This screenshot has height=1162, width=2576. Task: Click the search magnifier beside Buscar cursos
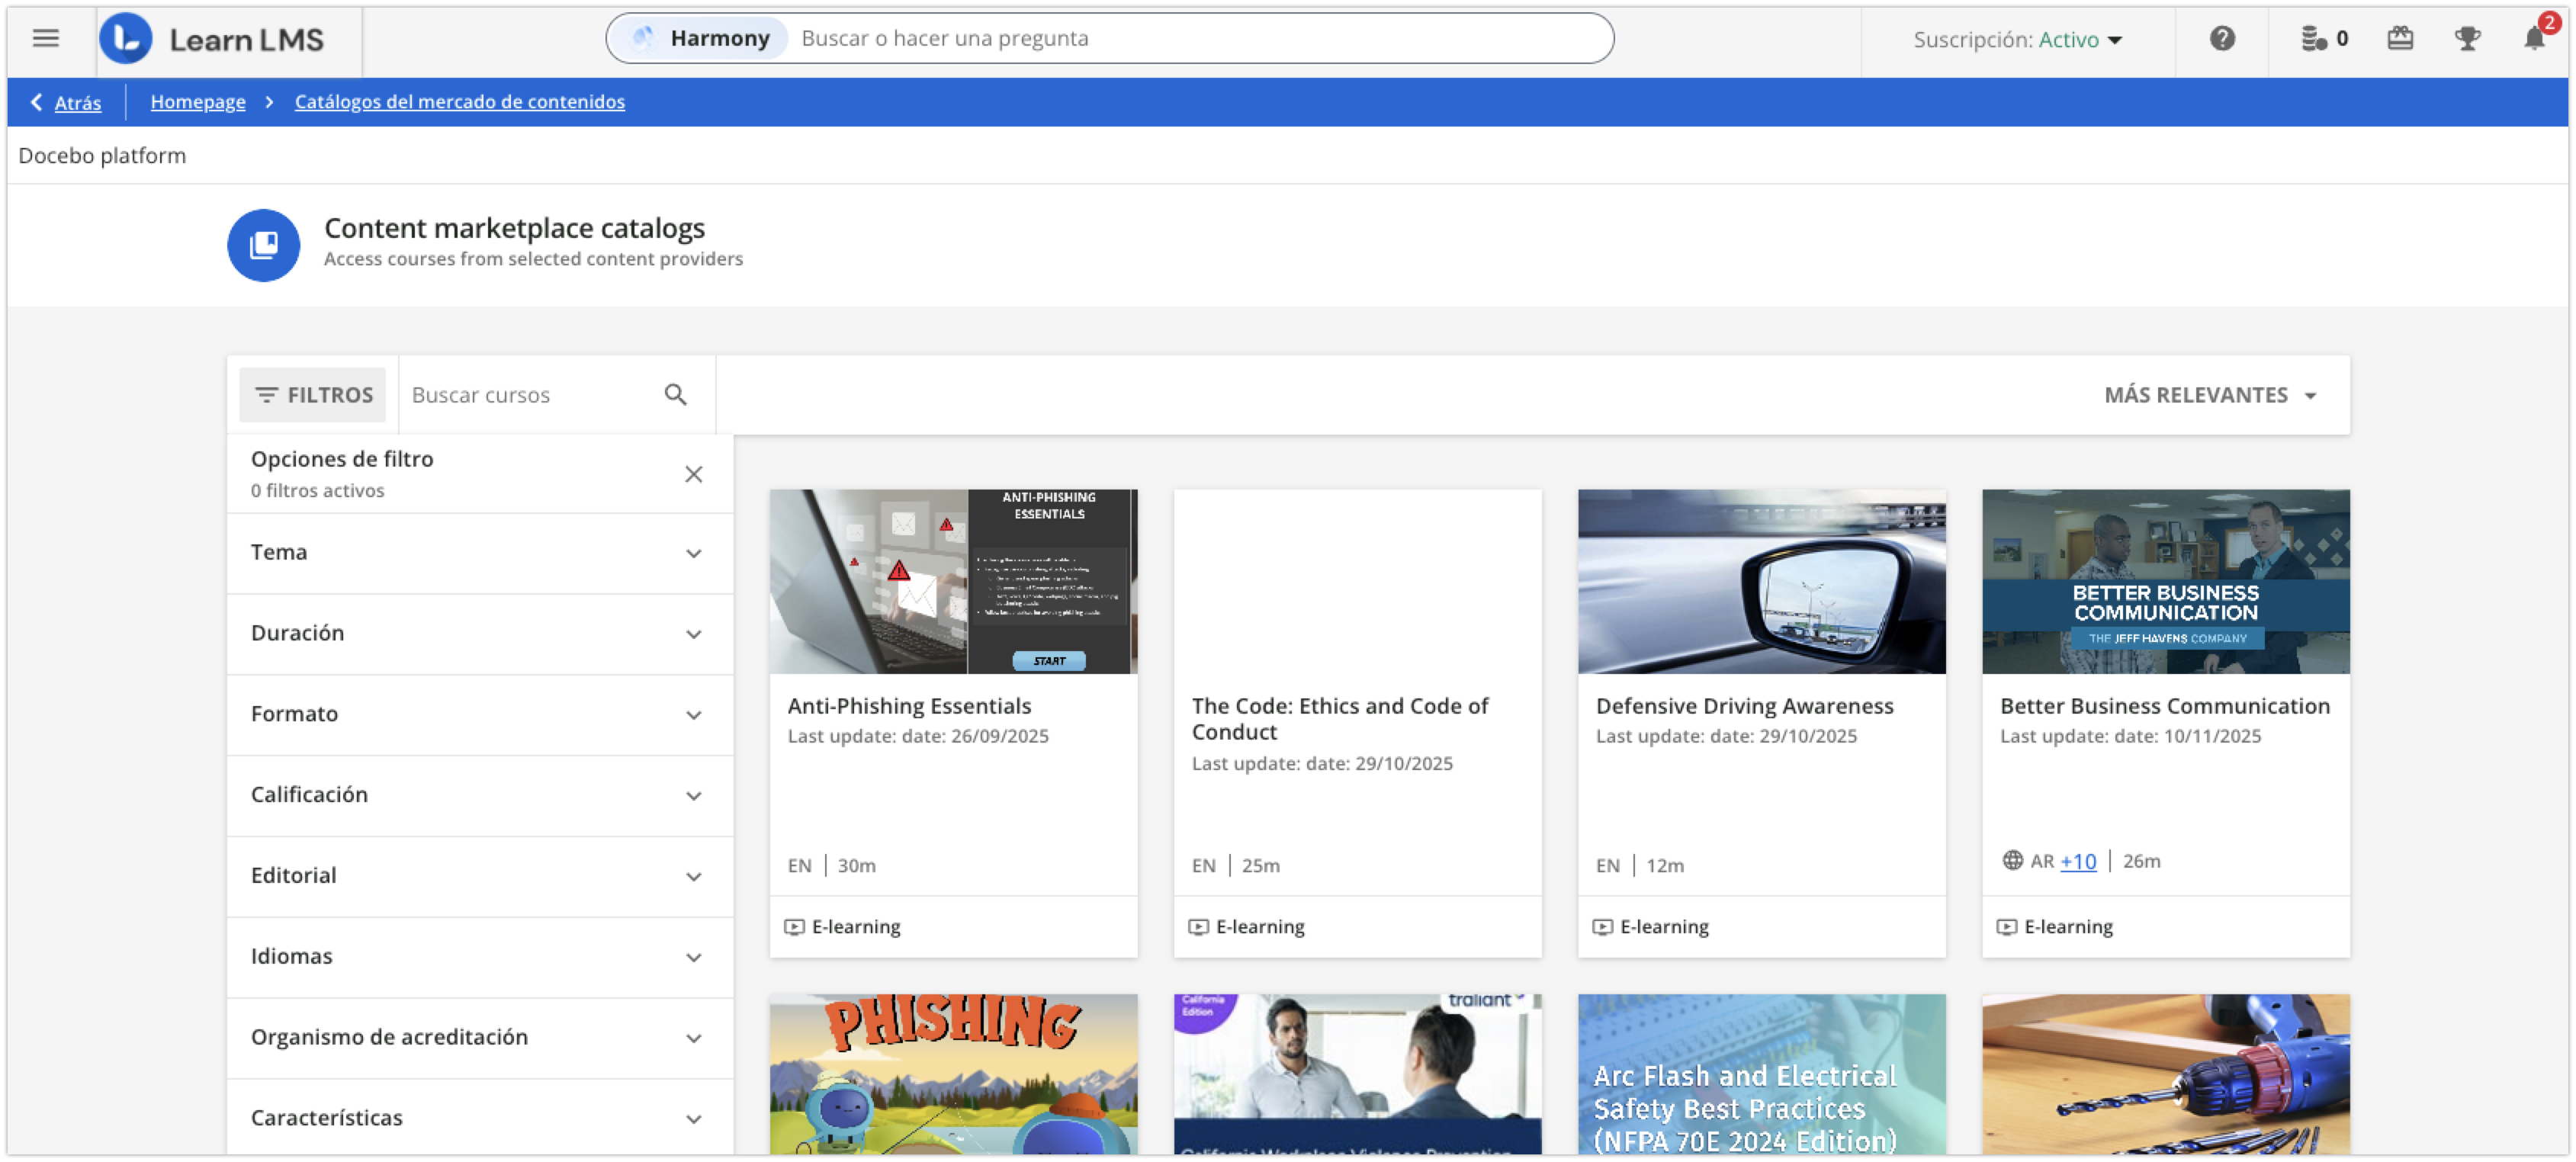[676, 394]
